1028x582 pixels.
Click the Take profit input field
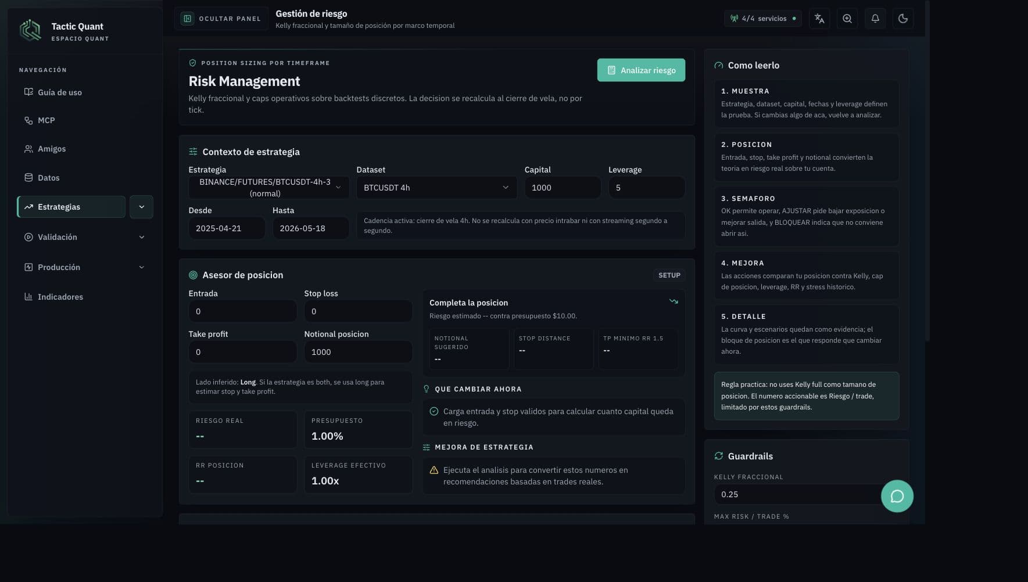pos(243,352)
